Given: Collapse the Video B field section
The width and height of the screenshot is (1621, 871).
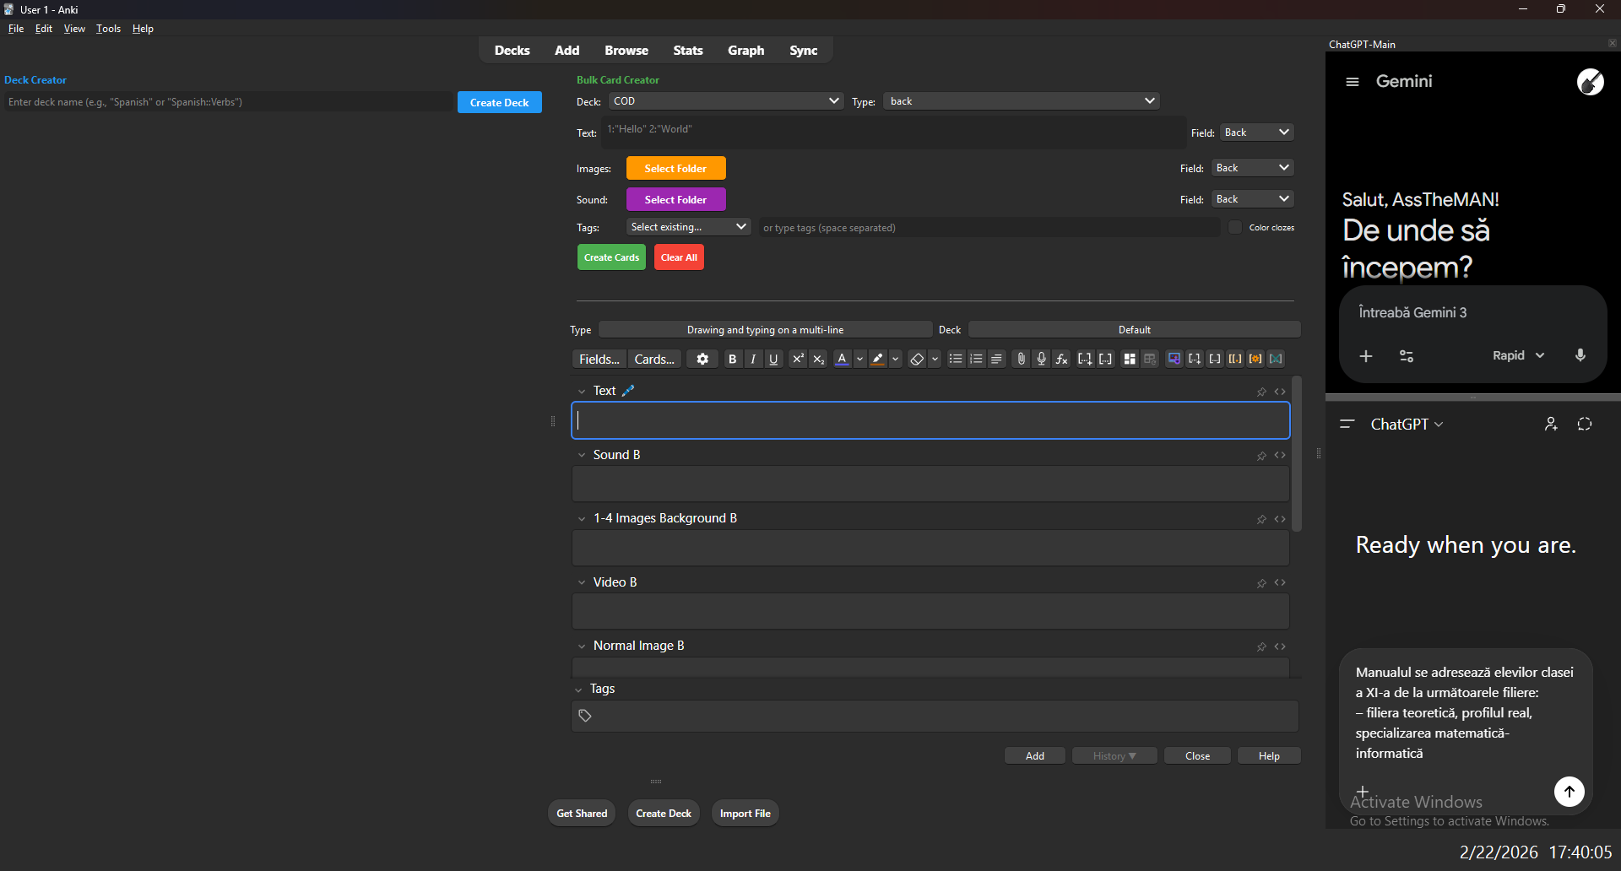Looking at the screenshot, I should tap(581, 582).
